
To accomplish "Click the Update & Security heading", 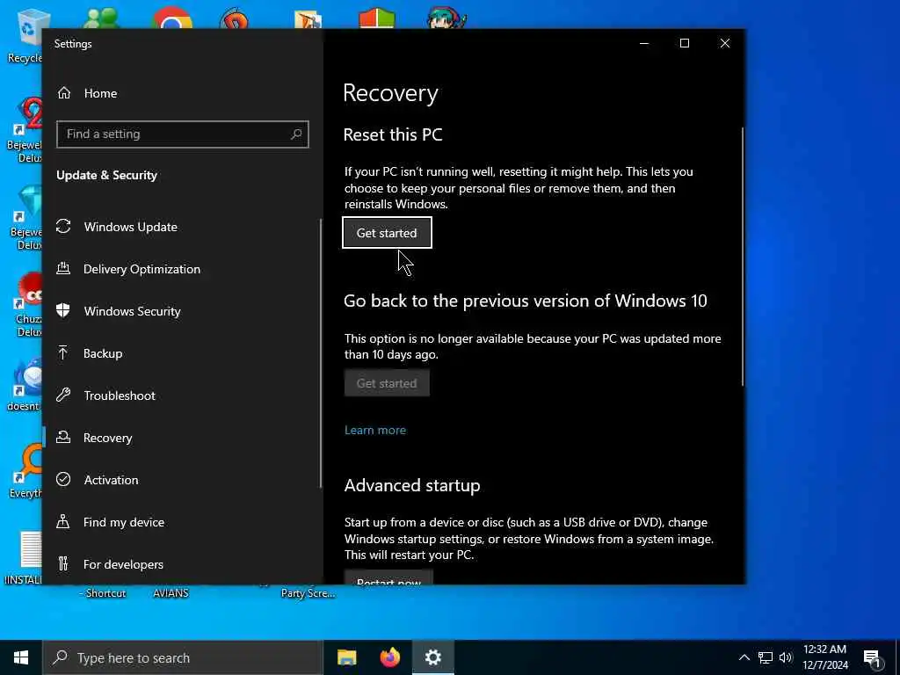I will pyautogui.click(x=106, y=175).
